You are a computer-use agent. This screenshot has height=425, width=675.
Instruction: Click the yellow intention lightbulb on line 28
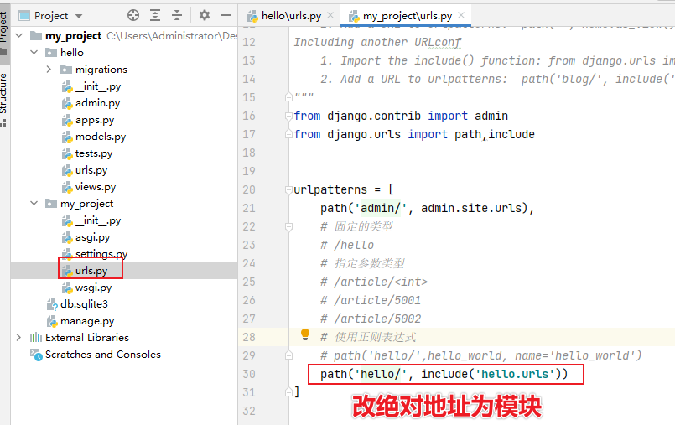[x=304, y=334]
